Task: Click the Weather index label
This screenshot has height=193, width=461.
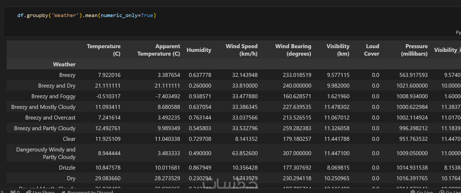Action: 64,64
